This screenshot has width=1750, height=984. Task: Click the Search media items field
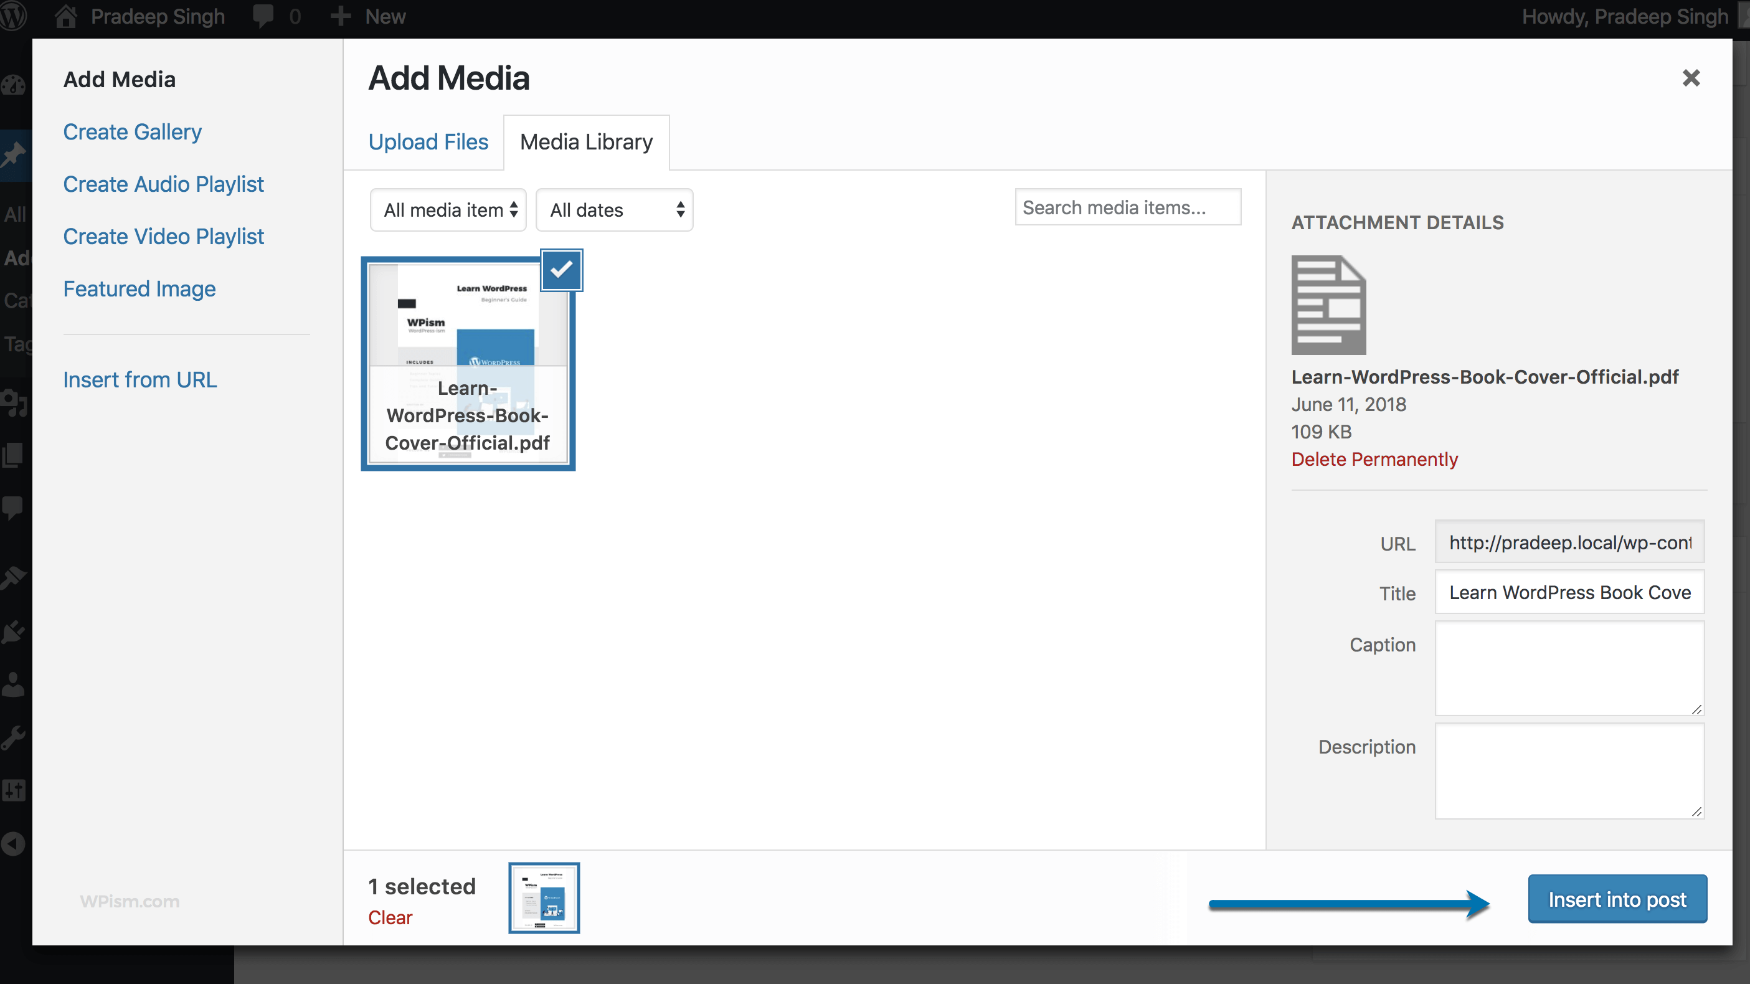[x=1128, y=207]
